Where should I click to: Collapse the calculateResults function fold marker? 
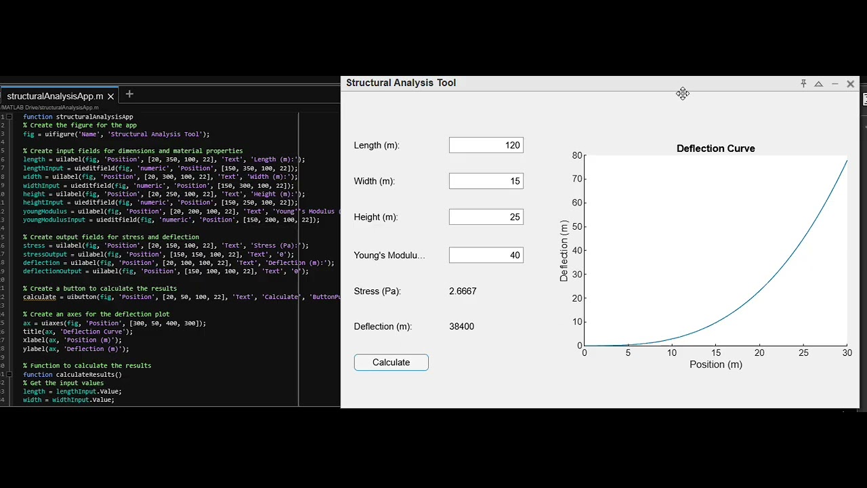9,374
